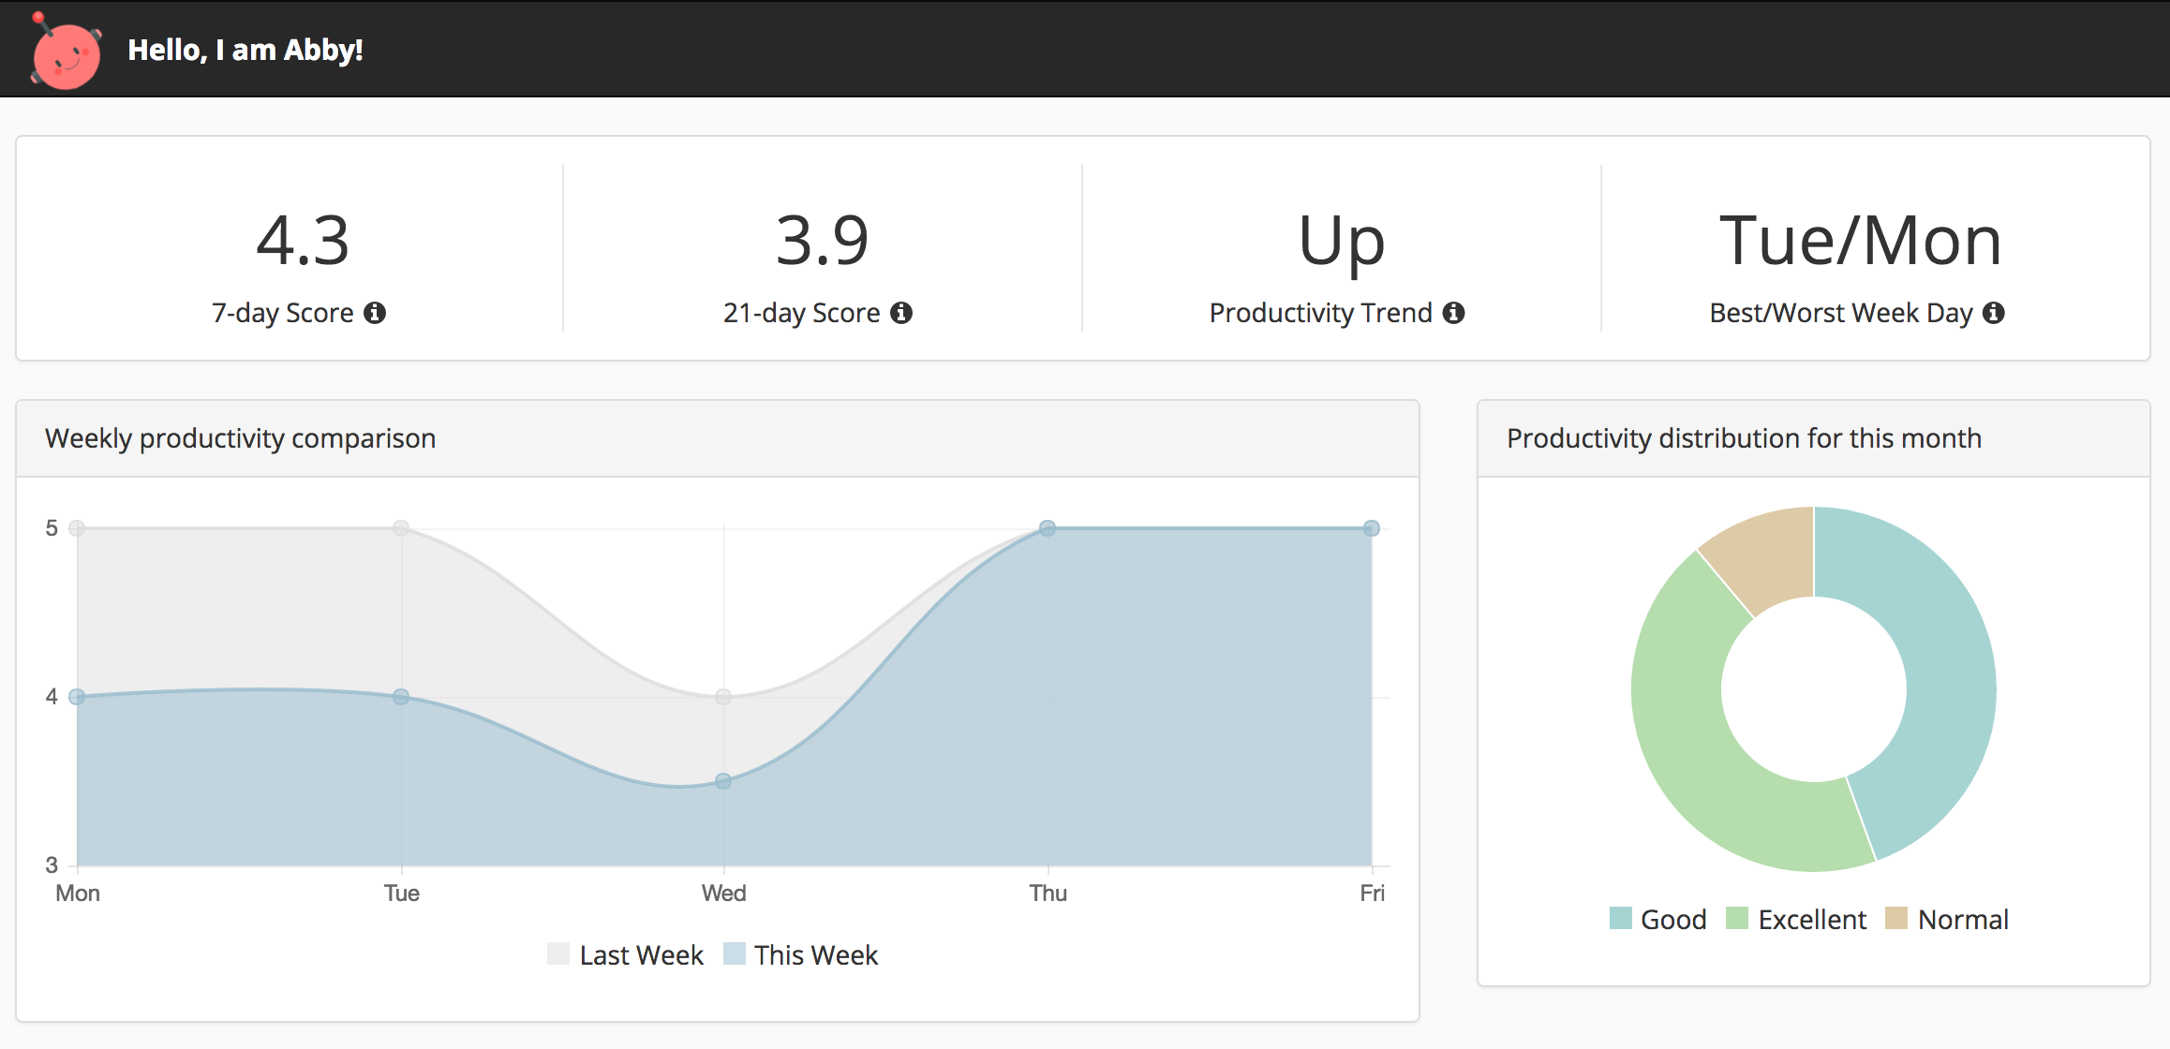Select the Fri data point on the chart
Image resolution: width=2170 pixels, height=1049 pixels.
coord(1372,528)
